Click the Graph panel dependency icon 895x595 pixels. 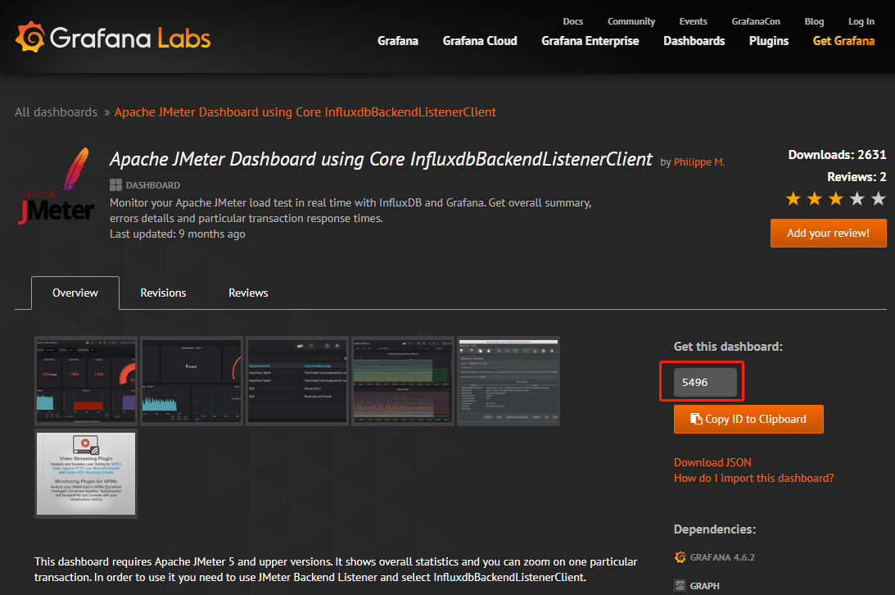(x=680, y=585)
